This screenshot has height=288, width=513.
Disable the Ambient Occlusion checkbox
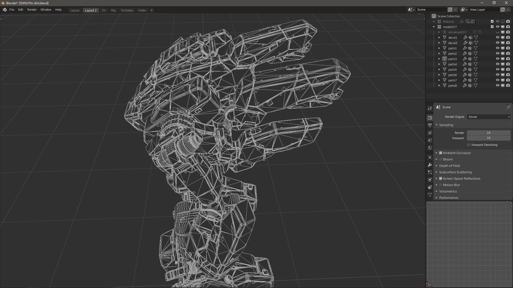(441, 153)
